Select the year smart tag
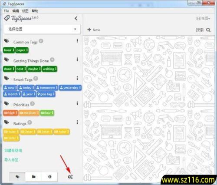217x185 pixels. 29,94
